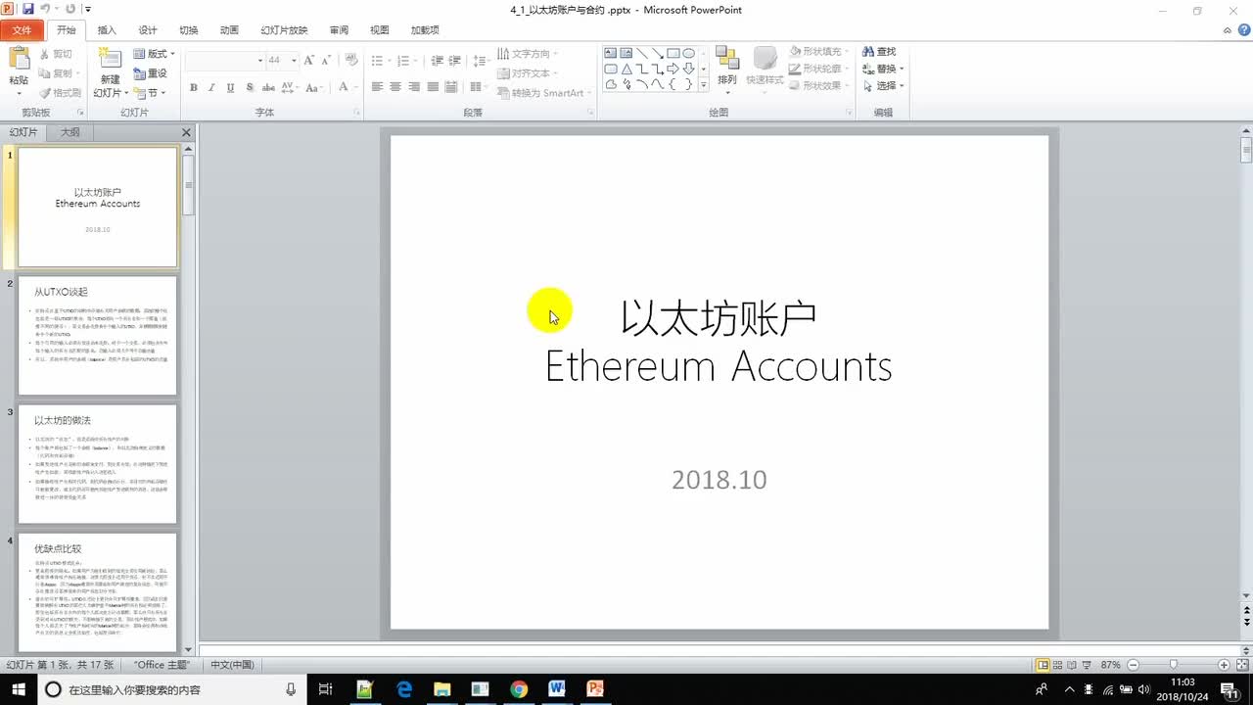Viewport: 1253px width, 705px height.
Task: Align text left in paragraph group
Action: coord(377,87)
